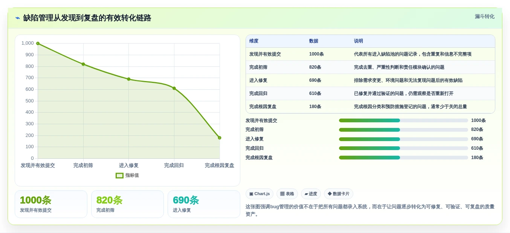Click table cell 完成初筛
Screen dimensions: 510x233
(x=258, y=67)
